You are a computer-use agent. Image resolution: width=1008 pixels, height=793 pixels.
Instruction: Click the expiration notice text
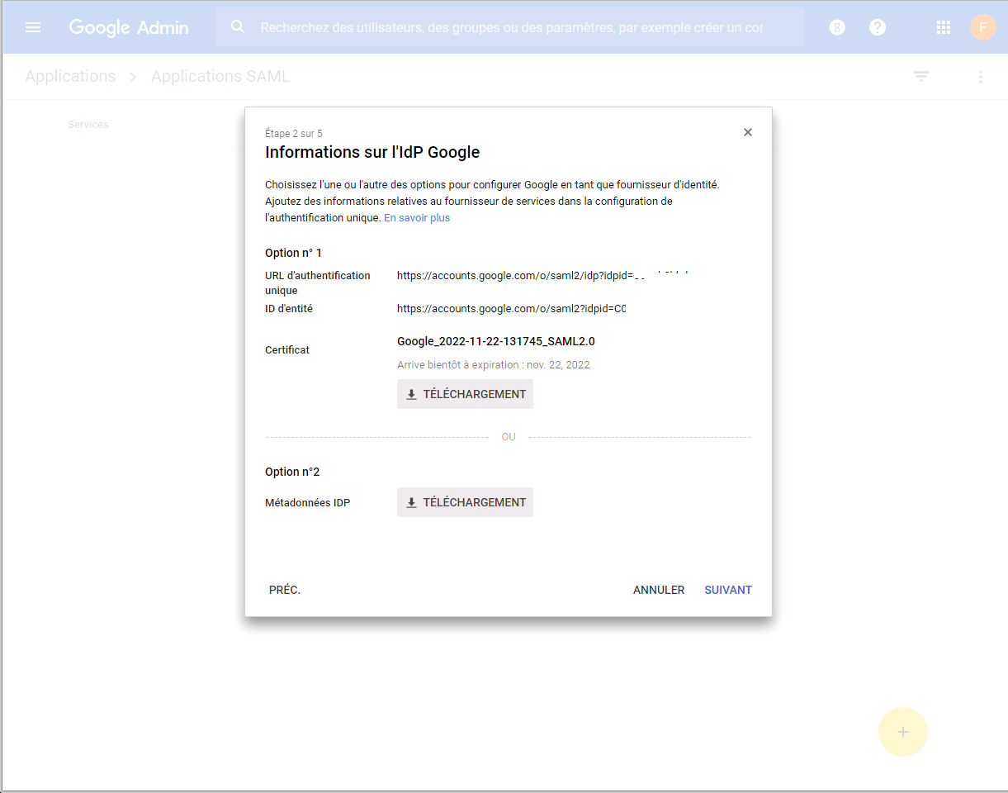point(494,364)
